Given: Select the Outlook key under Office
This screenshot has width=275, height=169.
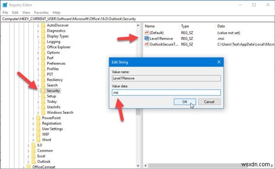Looking at the screenshot, I should [44, 162].
